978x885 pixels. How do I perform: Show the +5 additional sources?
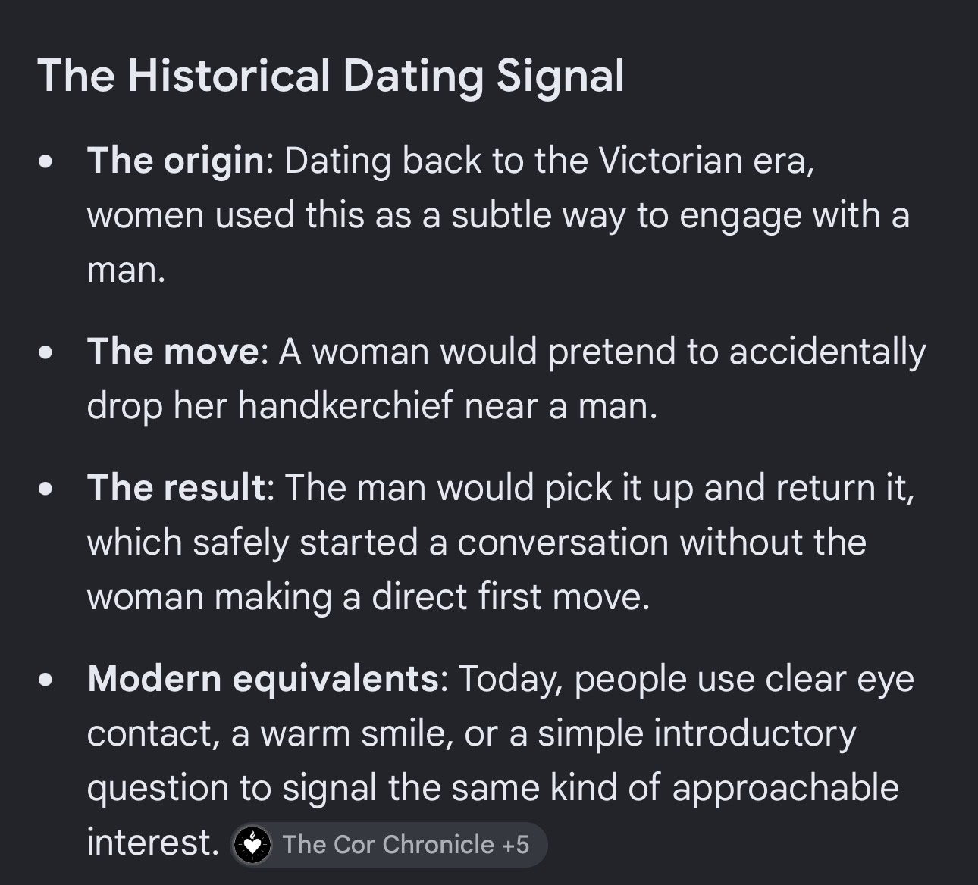tap(516, 844)
